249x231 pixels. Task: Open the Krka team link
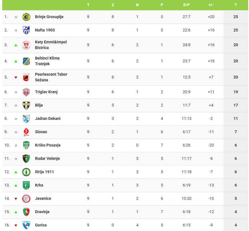39,185
